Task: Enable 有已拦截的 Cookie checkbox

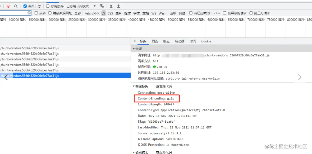Action: point(191,13)
